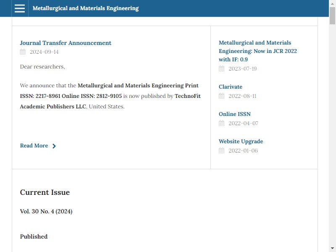This screenshot has height=252, width=336.
Task: Open the Vol. 30 No. 4 (2024) issue
Action: coord(46,211)
